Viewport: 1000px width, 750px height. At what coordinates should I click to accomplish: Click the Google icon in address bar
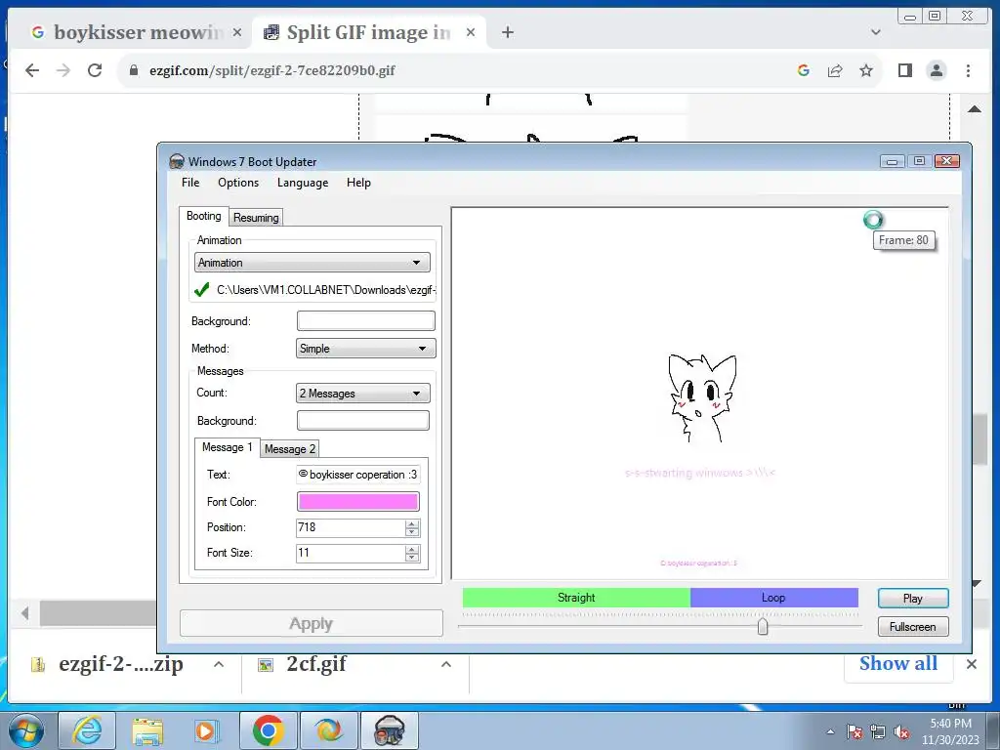[x=804, y=70]
